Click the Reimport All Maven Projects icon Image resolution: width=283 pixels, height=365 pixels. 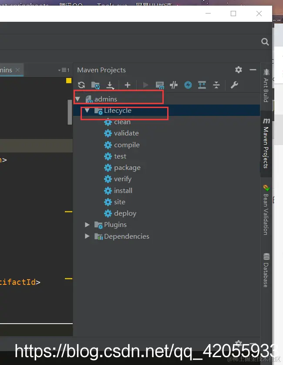click(81, 85)
